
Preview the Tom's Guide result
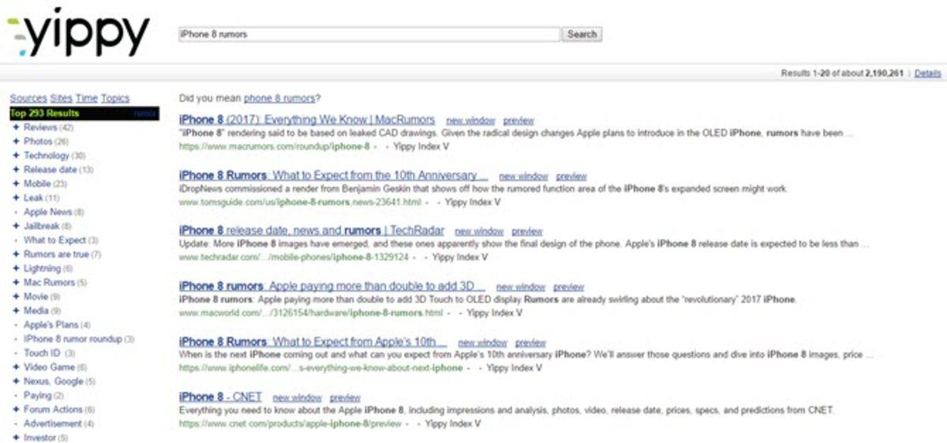571,176
